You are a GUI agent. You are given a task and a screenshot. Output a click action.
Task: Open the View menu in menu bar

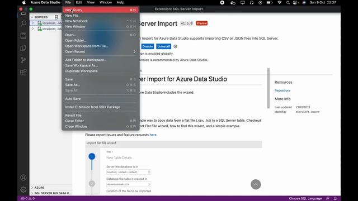[91, 2]
